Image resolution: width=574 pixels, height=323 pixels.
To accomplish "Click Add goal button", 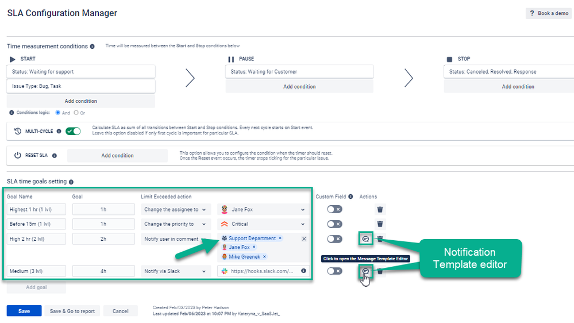I will point(36,287).
